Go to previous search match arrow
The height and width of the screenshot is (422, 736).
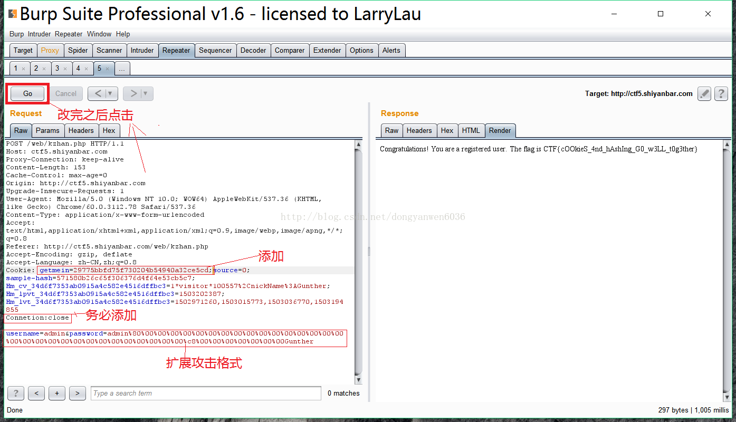point(36,393)
